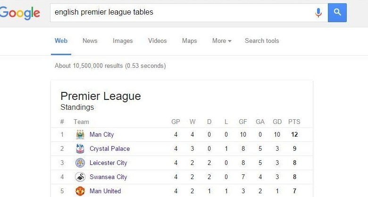Screen dimensions: 368x197
Task: Click the Swansea City crest icon
Action: point(80,177)
